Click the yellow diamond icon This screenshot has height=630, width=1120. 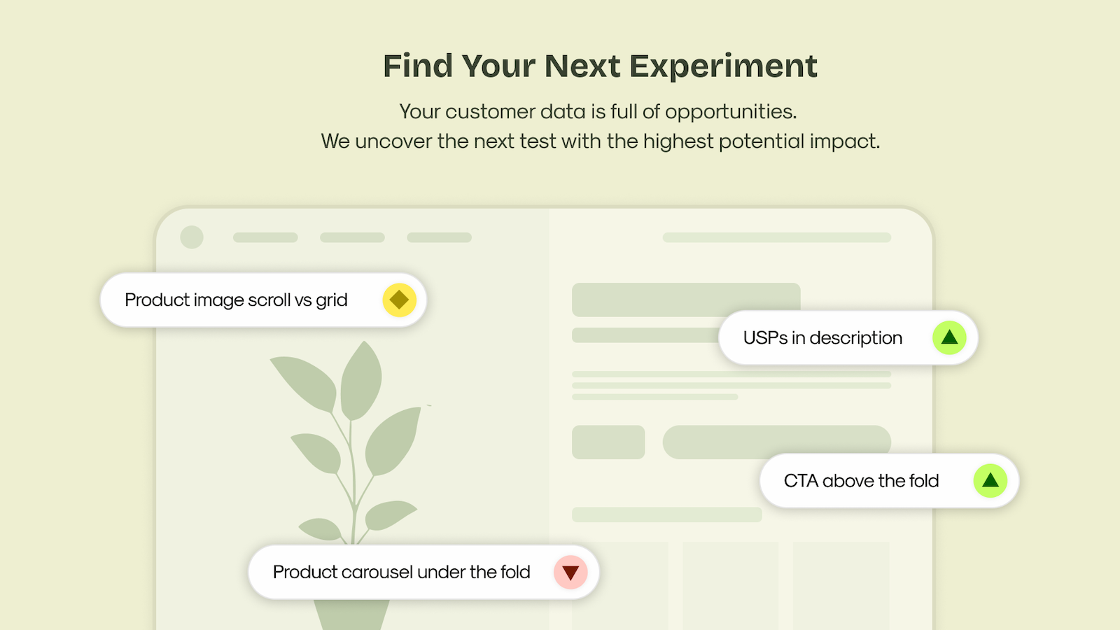399,300
